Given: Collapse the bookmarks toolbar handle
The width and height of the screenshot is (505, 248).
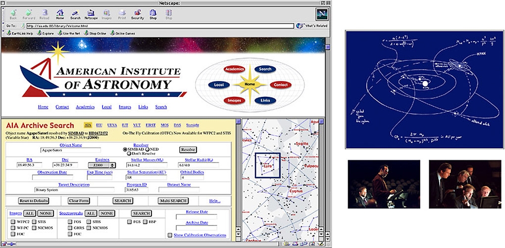Looking at the screenshot, I should (3, 33).
